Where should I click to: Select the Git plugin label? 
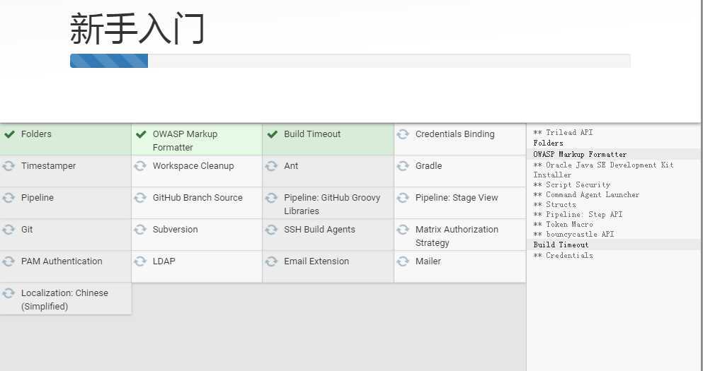27,229
